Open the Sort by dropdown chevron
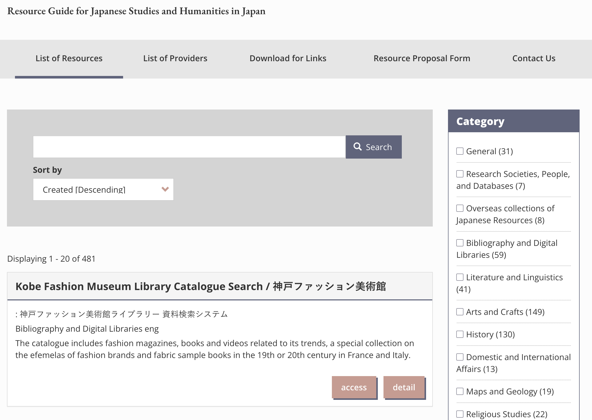Image resolution: width=592 pixels, height=420 pixels. point(165,189)
